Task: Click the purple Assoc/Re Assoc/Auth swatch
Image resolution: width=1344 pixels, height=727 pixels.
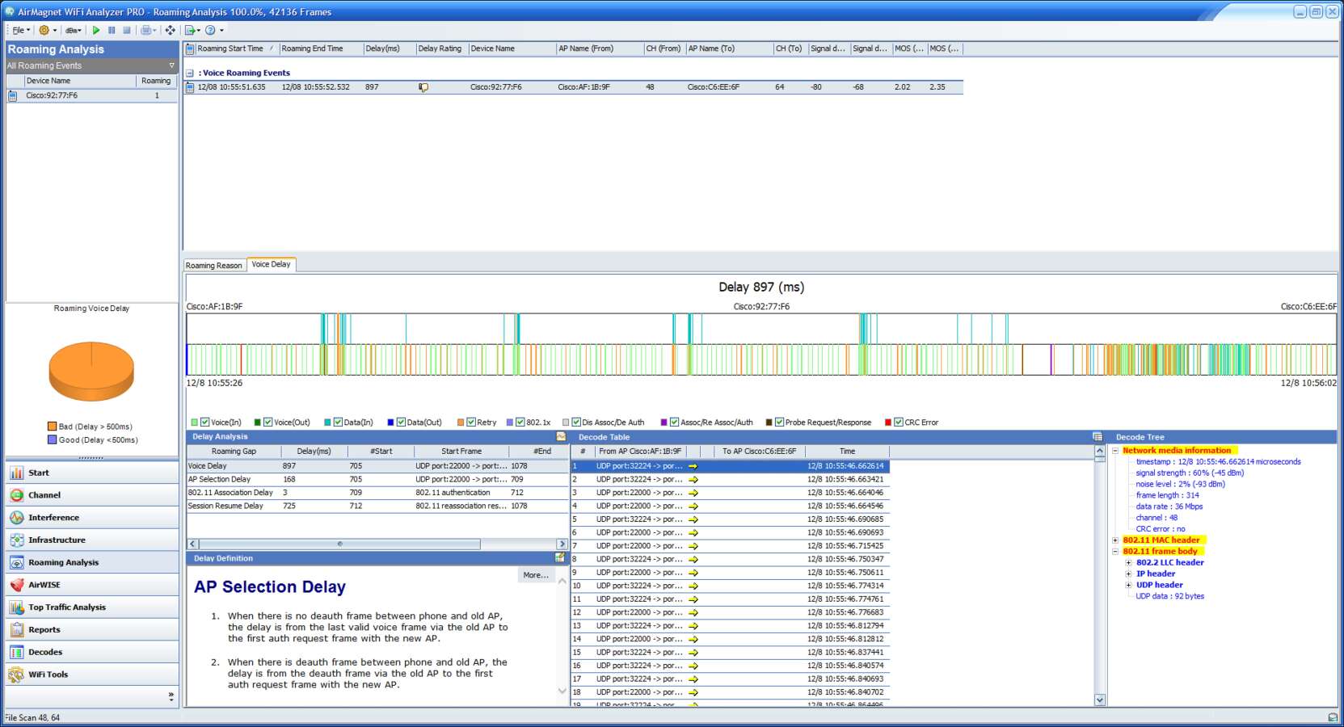Action: tap(664, 422)
